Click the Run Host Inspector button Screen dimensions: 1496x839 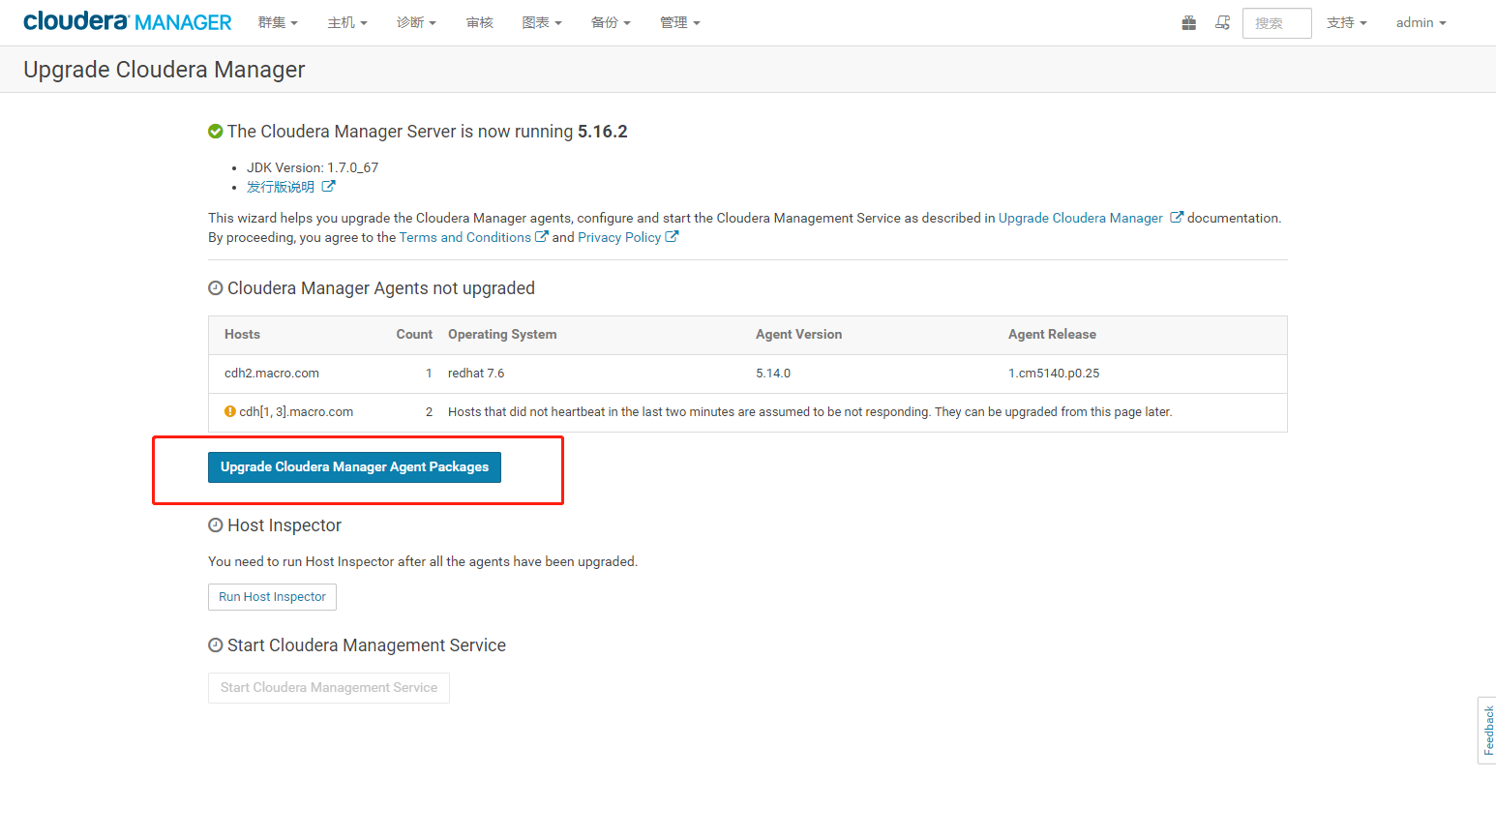point(272,597)
